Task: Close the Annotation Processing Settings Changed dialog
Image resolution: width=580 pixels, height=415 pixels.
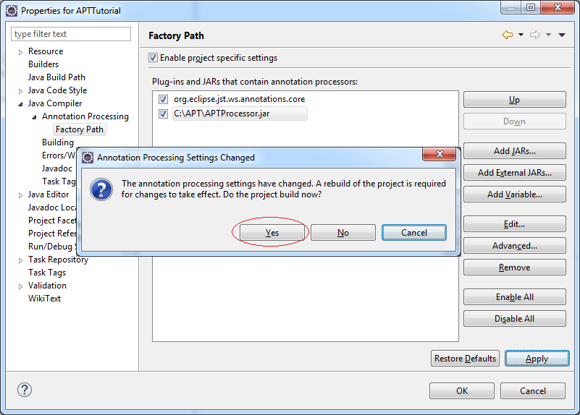Action: (440, 154)
